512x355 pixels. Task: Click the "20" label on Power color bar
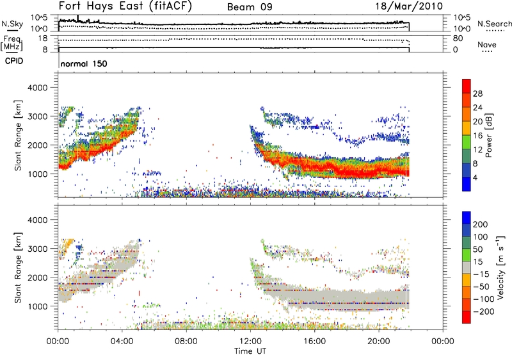[477, 122]
